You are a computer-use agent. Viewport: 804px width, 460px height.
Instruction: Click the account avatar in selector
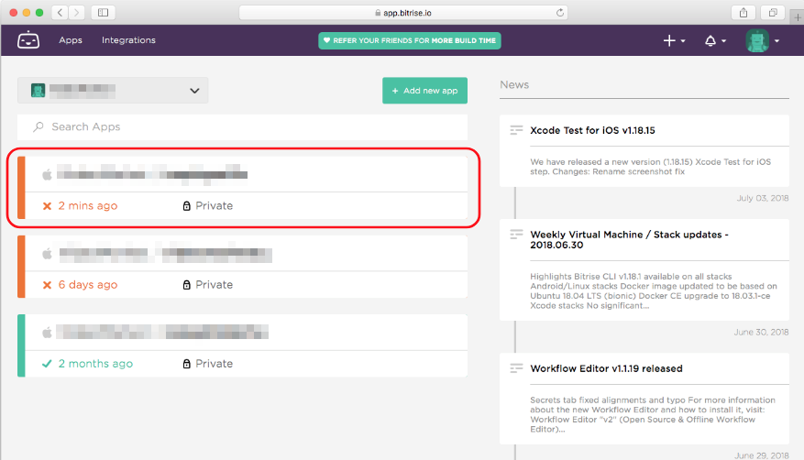[x=38, y=91]
